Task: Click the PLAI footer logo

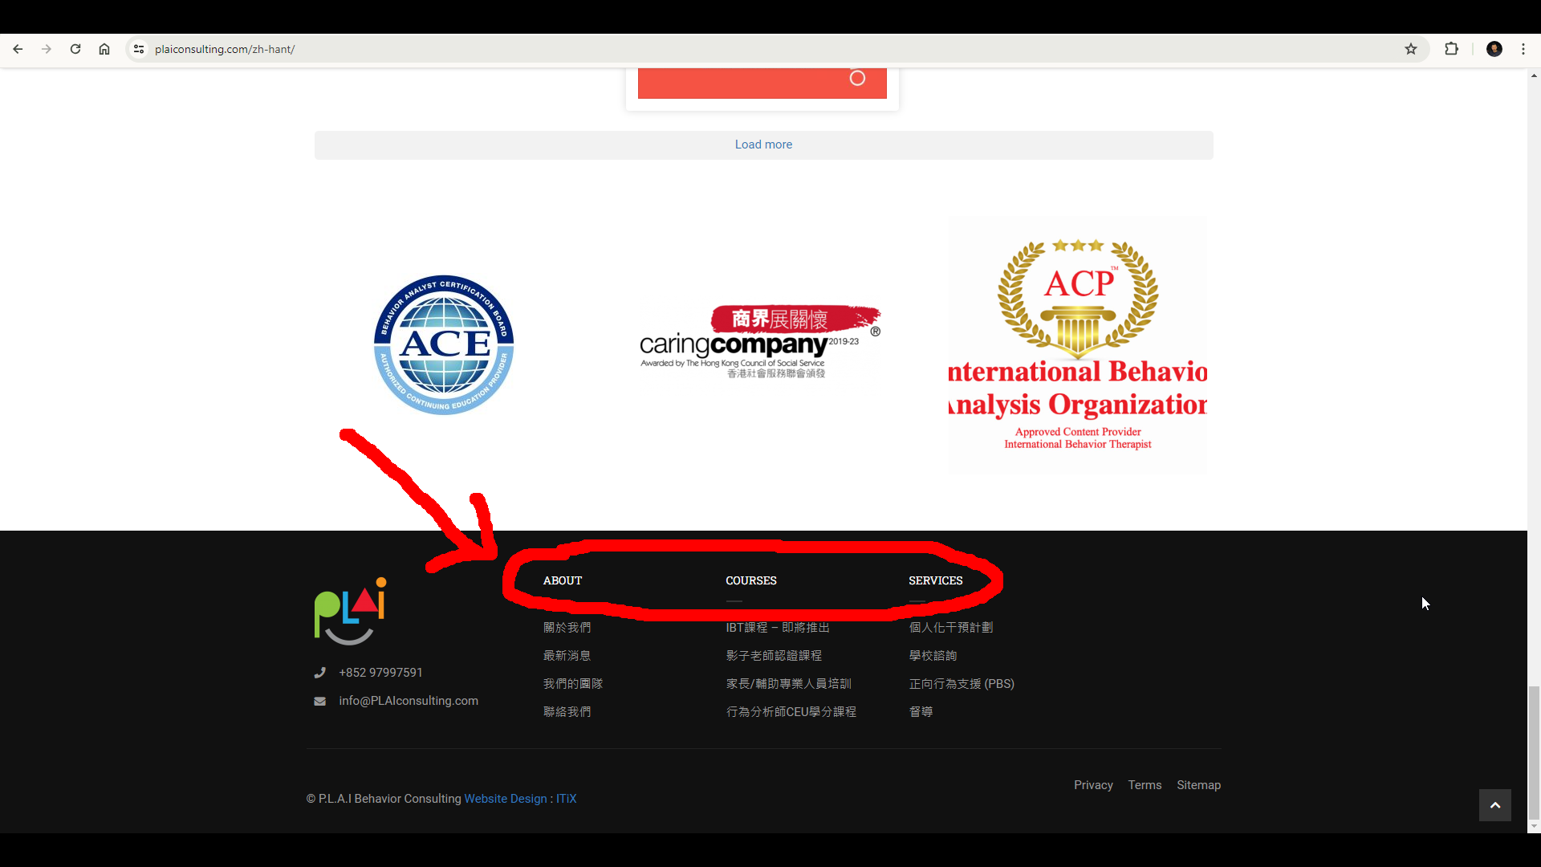Action: click(351, 611)
